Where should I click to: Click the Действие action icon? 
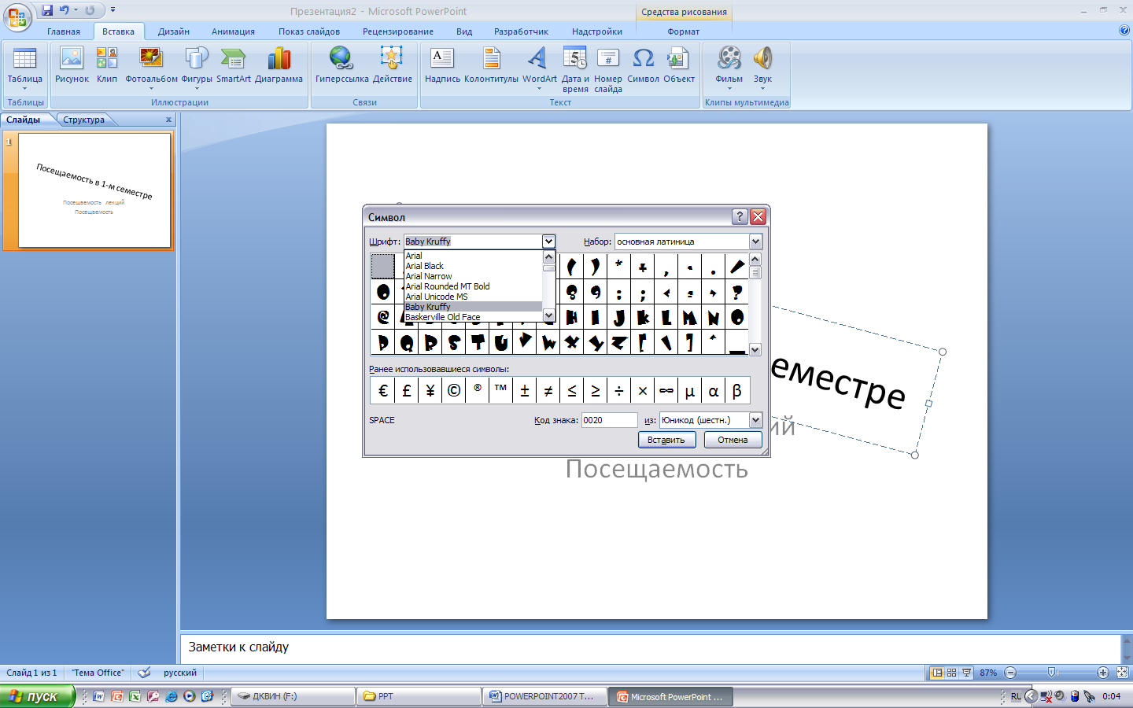click(392, 66)
